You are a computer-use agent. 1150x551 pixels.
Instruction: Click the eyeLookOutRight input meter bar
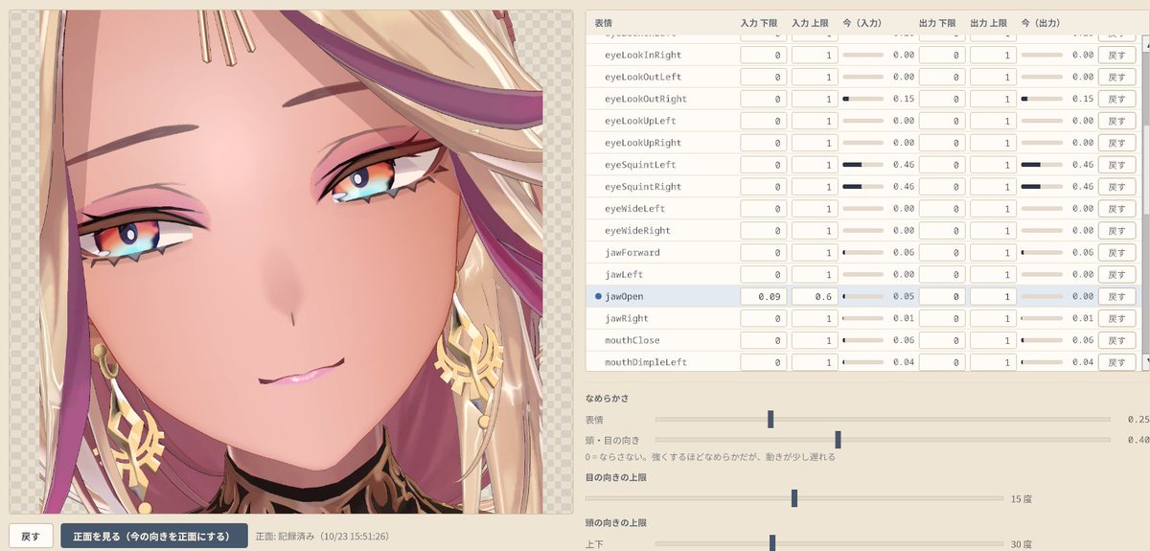tap(862, 99)
